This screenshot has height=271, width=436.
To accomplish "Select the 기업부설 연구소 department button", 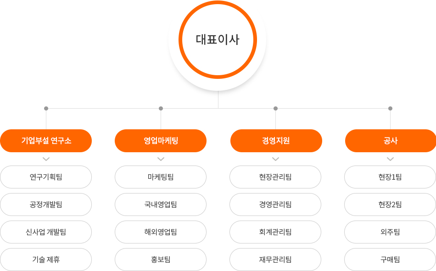I will [46, 141].
